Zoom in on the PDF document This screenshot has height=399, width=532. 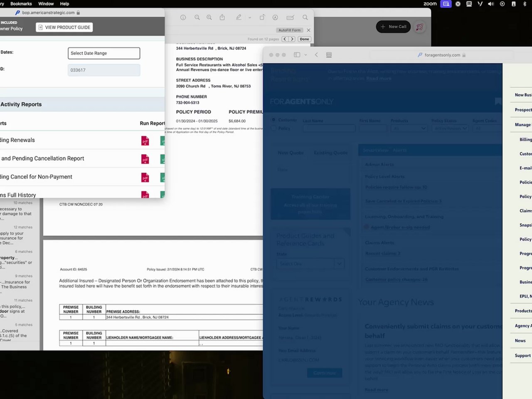point(209,17)
